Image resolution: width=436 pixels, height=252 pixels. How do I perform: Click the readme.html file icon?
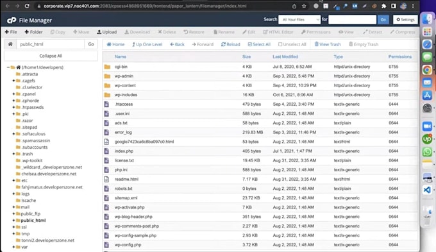click(x=106, y=179)
